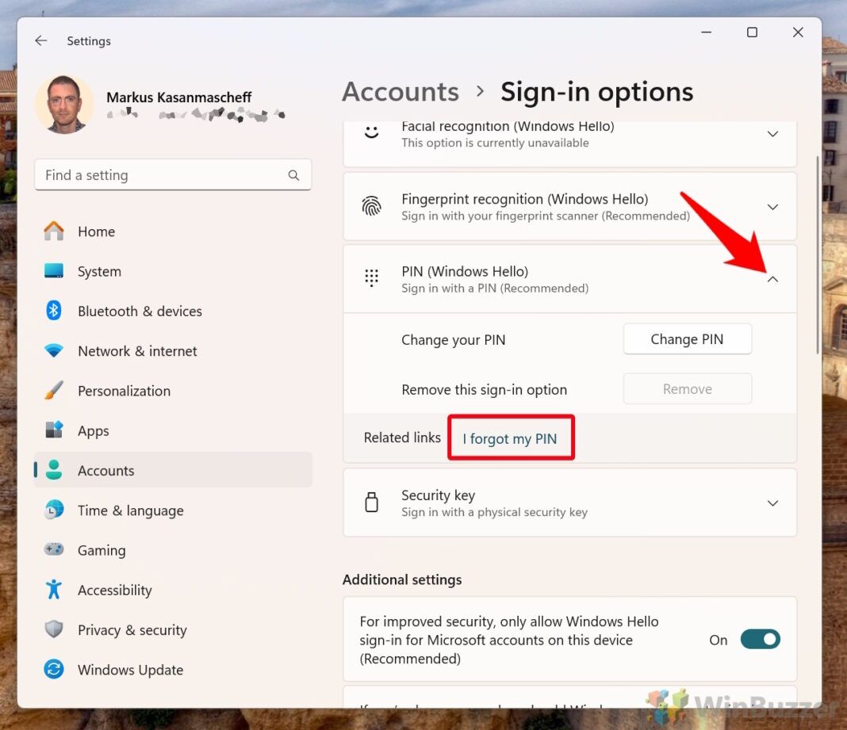Click "Remove this sign-in option" label
The width and height of the screenshot is (847, 730).
click(x=484, y=390)
